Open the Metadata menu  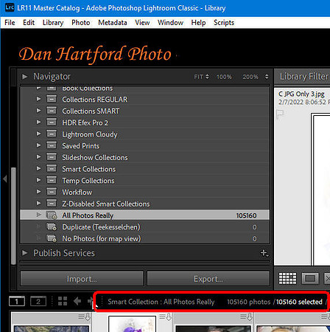[113, 23]
